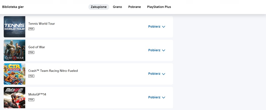This screenshot has height=110, width=266.
Task: Open the MotoGP 14 cover thumbnail
Action: click(15, 98)
